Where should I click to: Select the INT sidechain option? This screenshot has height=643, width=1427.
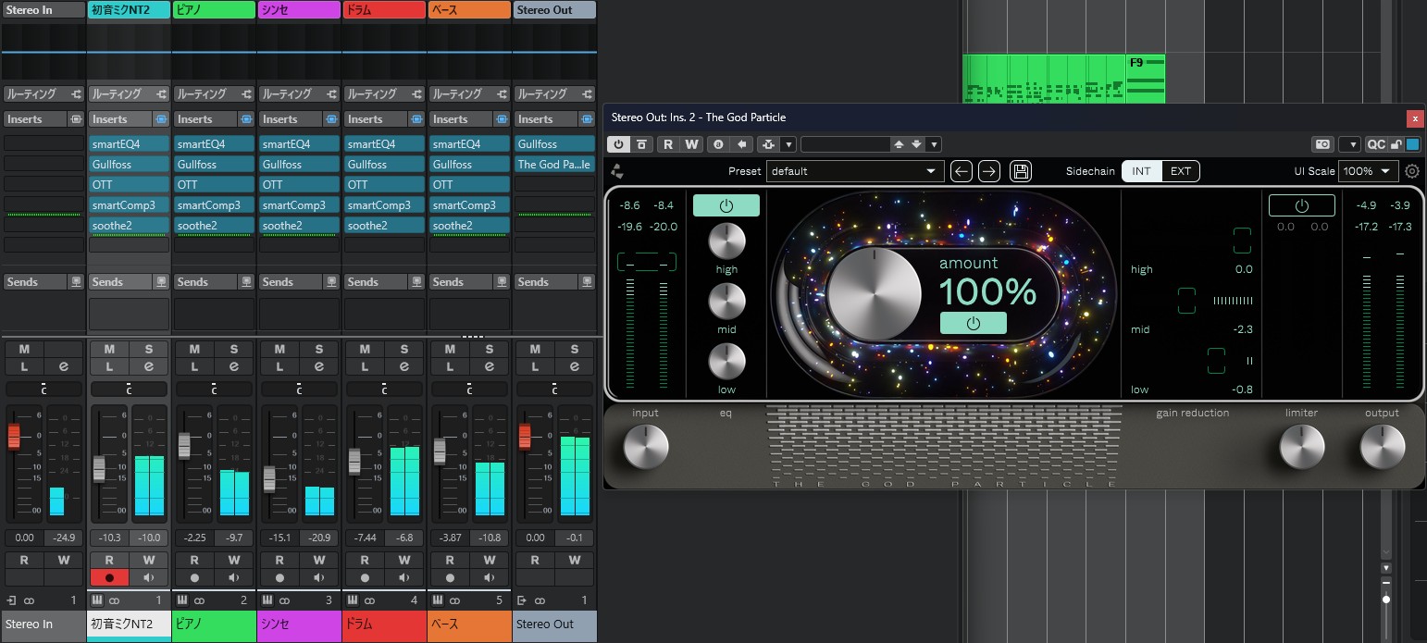pyautogui.click(x=1141, y=171)
